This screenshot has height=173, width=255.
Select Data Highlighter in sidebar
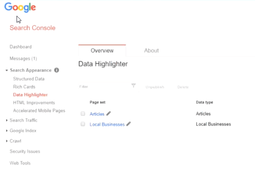pos(30,95)
